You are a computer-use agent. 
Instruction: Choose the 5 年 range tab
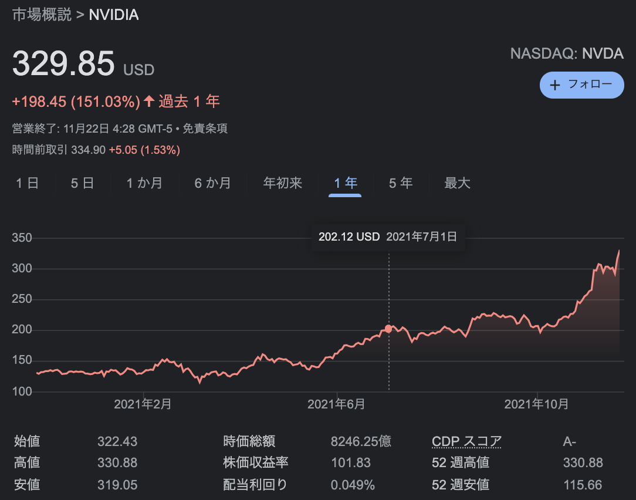pyautogui.click(x=401, y=183)
